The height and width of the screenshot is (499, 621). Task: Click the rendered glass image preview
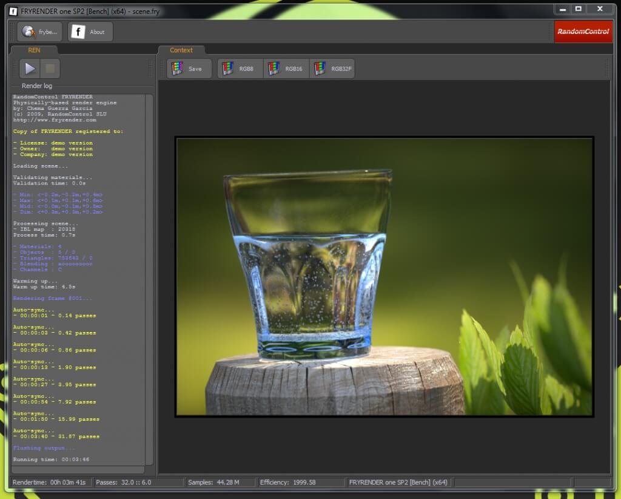pyautogui.click(x=384, y=276)
